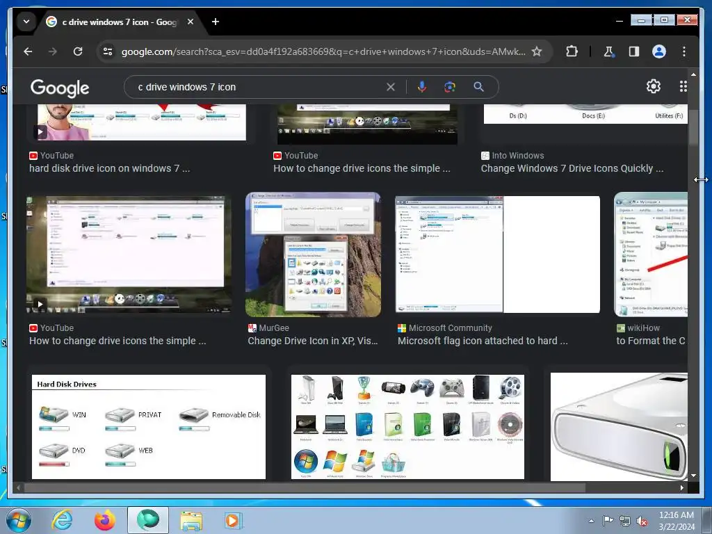
Task: Open Windows Media Player on taskbar
Action: pos(234,520)
